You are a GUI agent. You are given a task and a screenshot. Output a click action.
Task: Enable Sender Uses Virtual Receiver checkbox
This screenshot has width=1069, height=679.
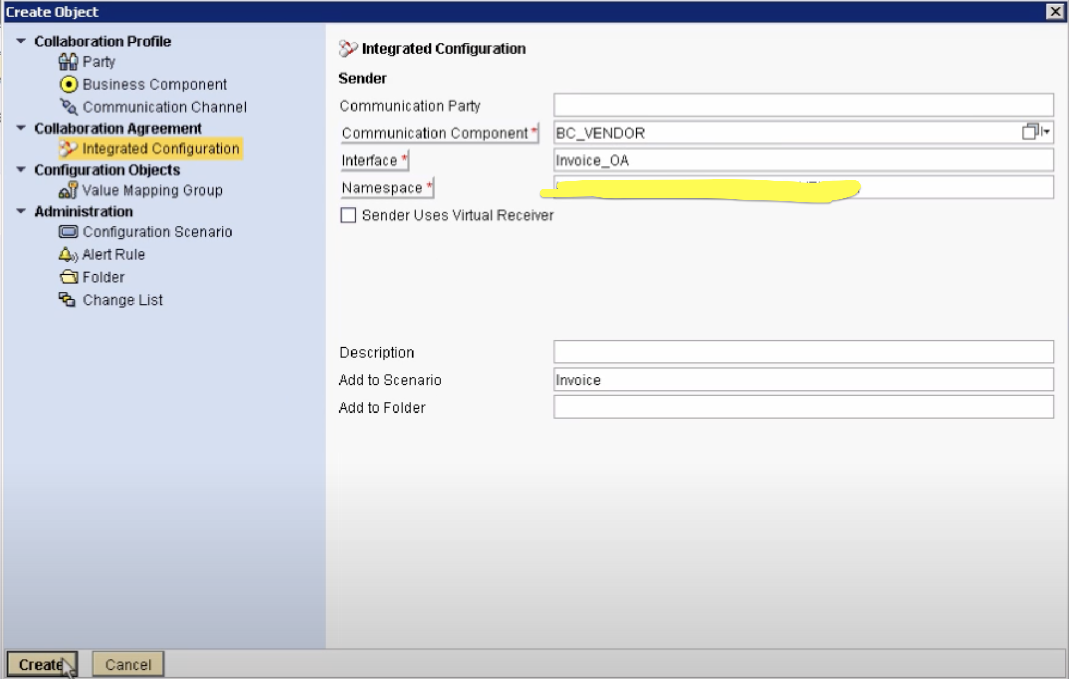348,215
